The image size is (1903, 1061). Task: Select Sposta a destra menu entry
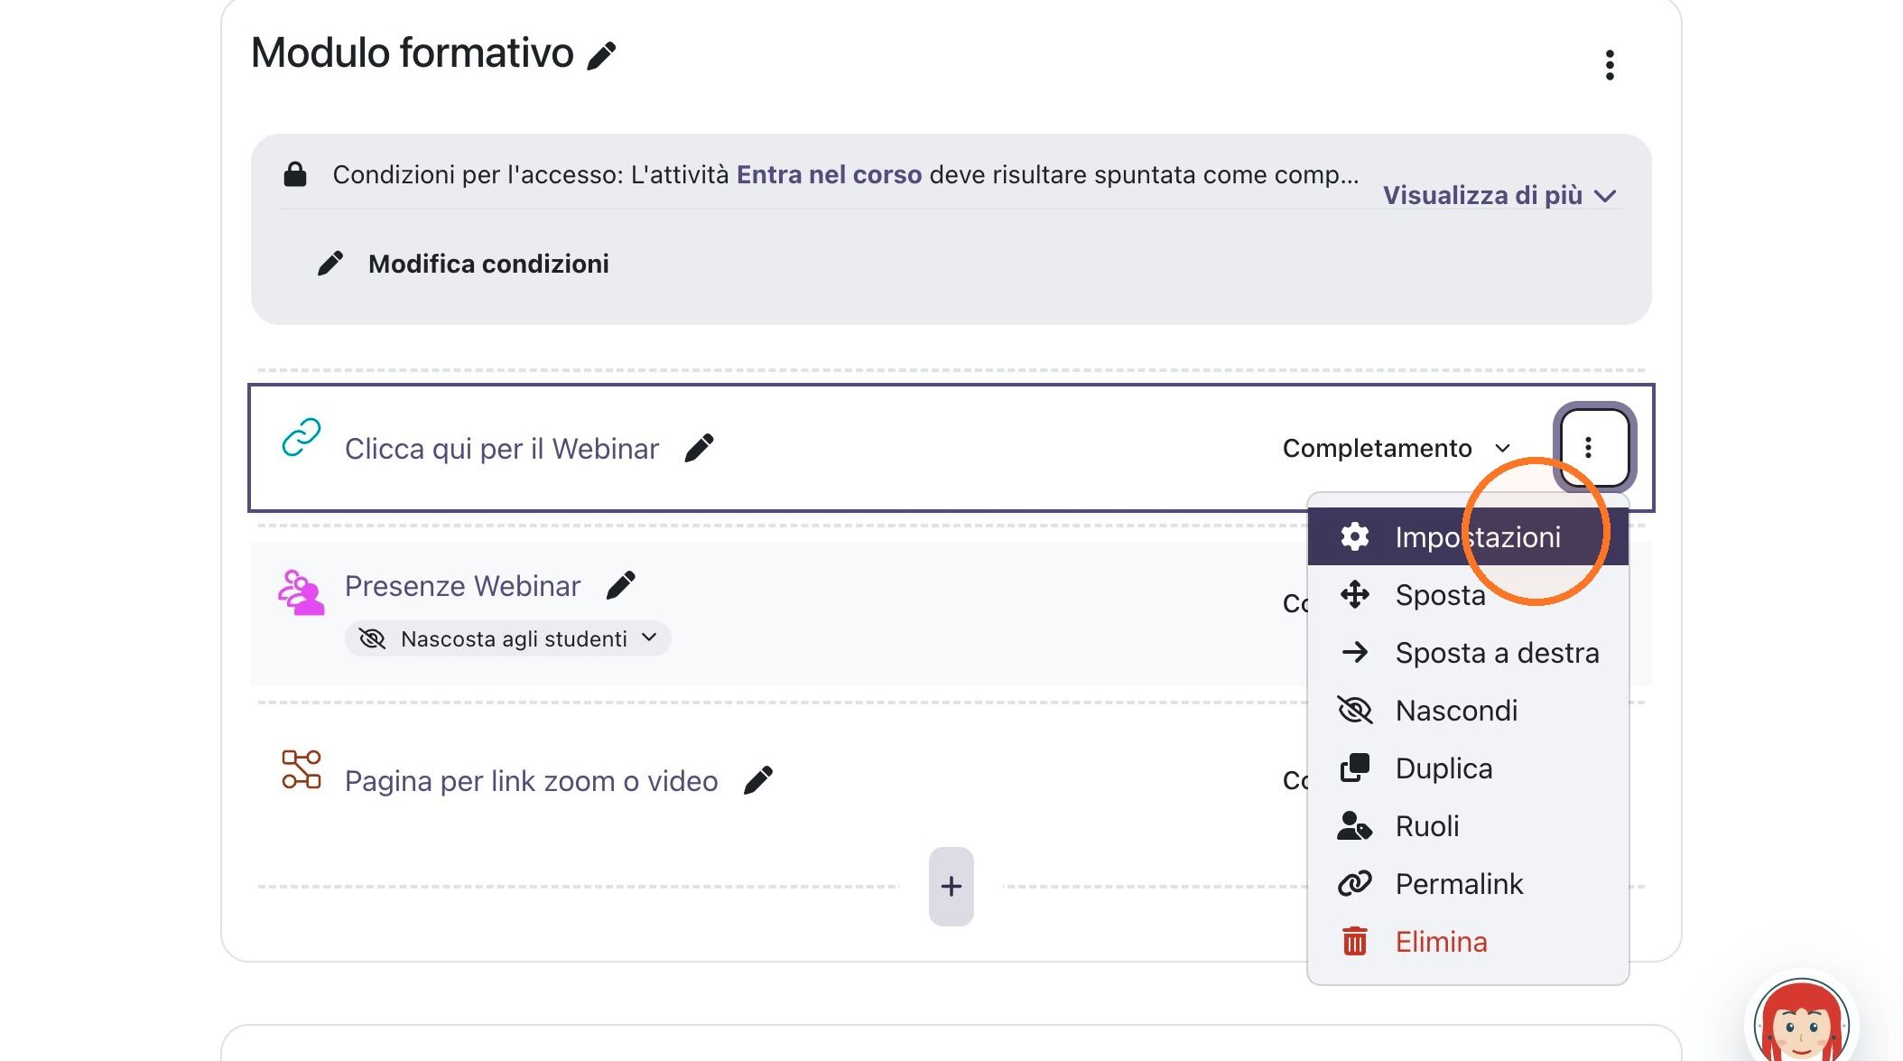(x=1467, y=653)
